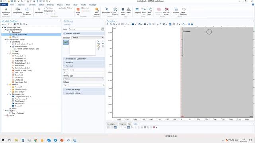Click the save icon in quick access toolbar
This screenshot has height=143, width=255.
pyautogui.click(x=12, y=1)
